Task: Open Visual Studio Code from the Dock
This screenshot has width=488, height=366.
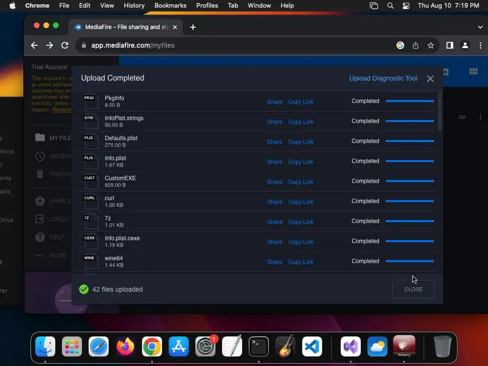Action: (x=312, y=346)
